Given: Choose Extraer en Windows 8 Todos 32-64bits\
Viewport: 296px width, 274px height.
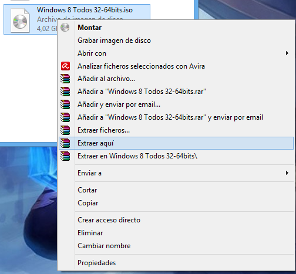Looking at the screenshot, I should 176,156.
